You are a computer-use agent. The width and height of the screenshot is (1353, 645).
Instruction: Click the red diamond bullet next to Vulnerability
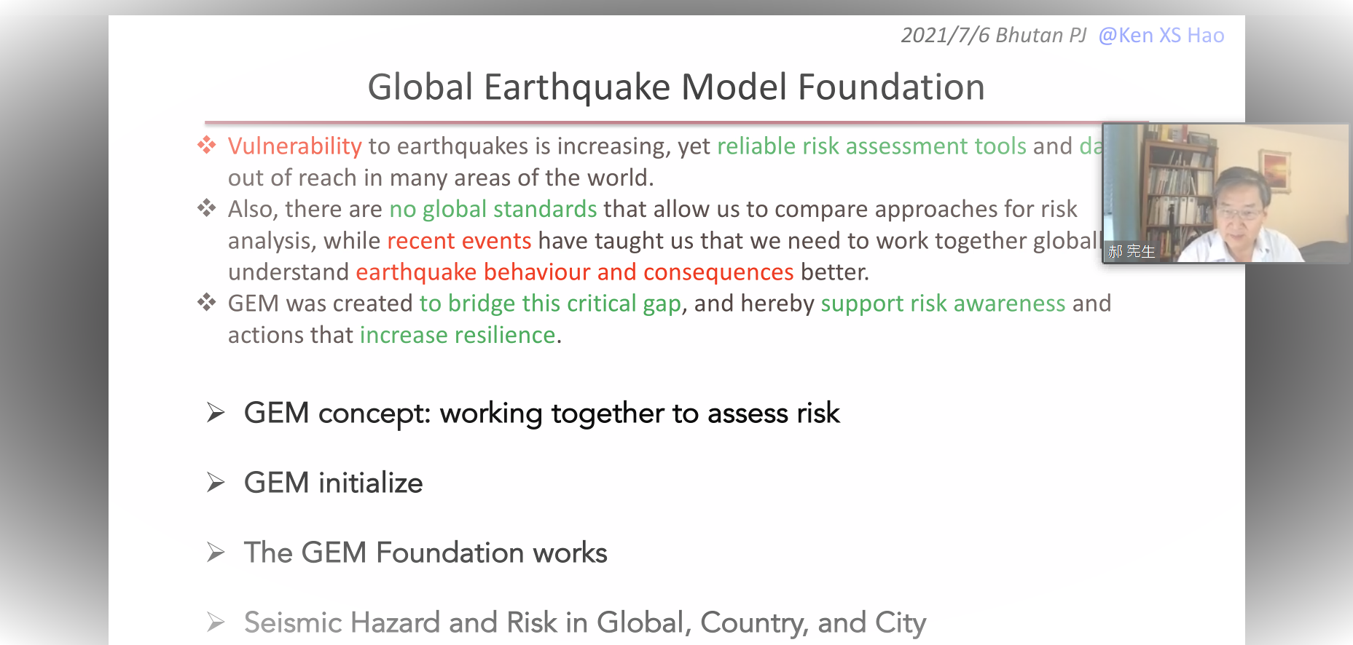[x=207, y=145]
